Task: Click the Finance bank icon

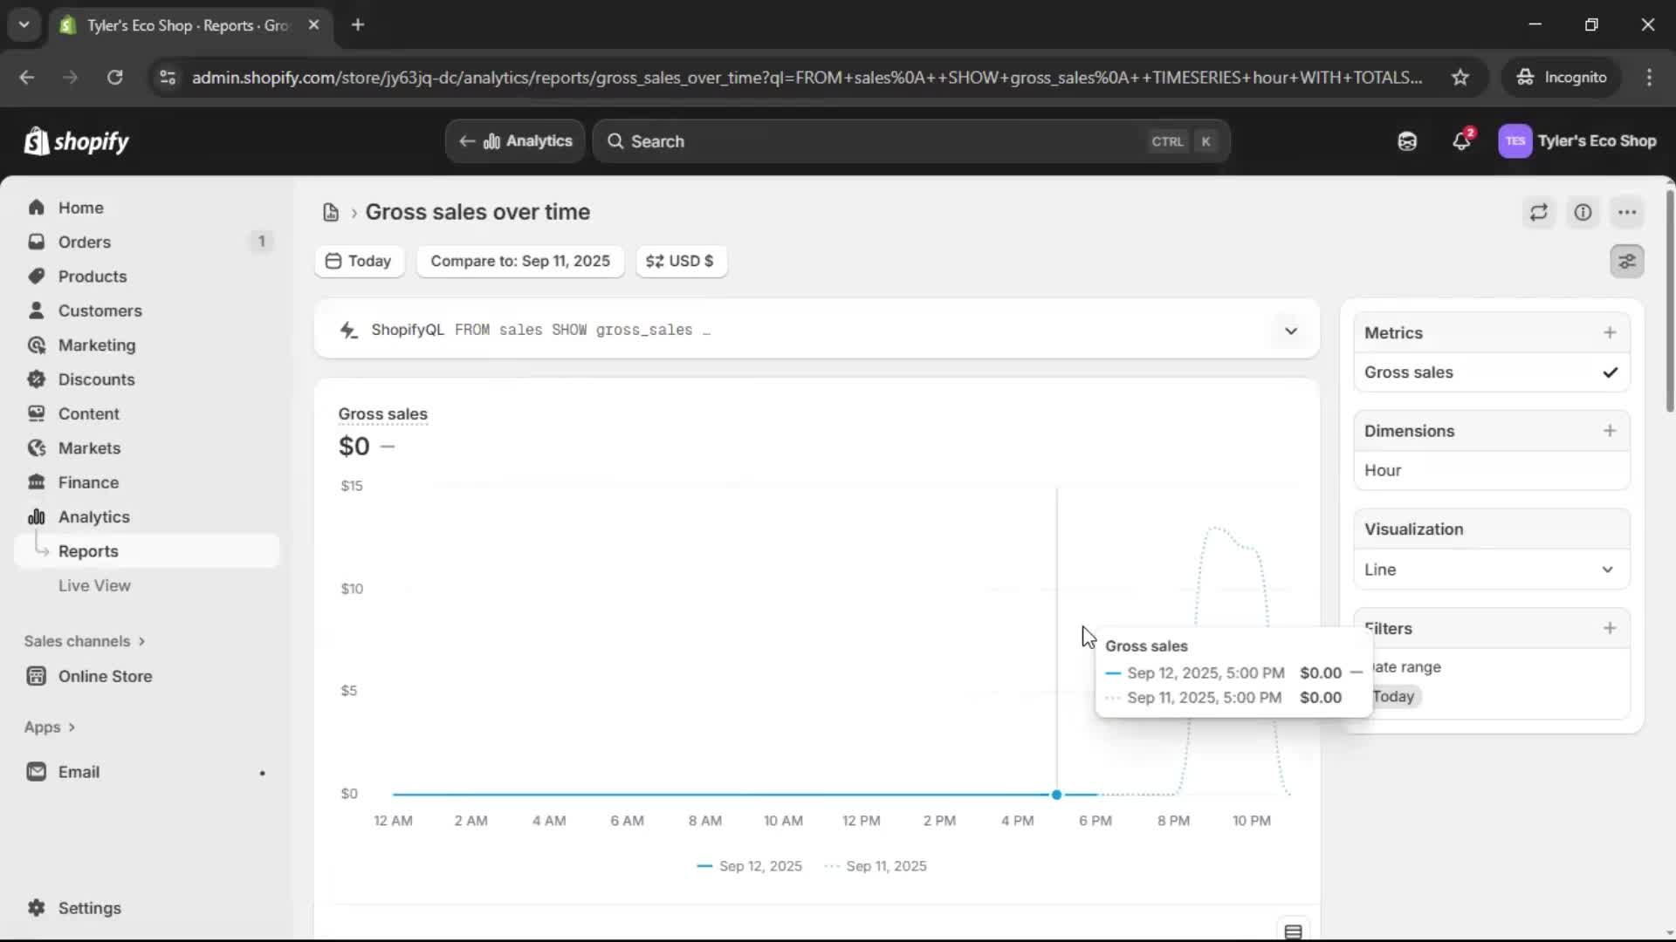Action: tap(36, 482)
